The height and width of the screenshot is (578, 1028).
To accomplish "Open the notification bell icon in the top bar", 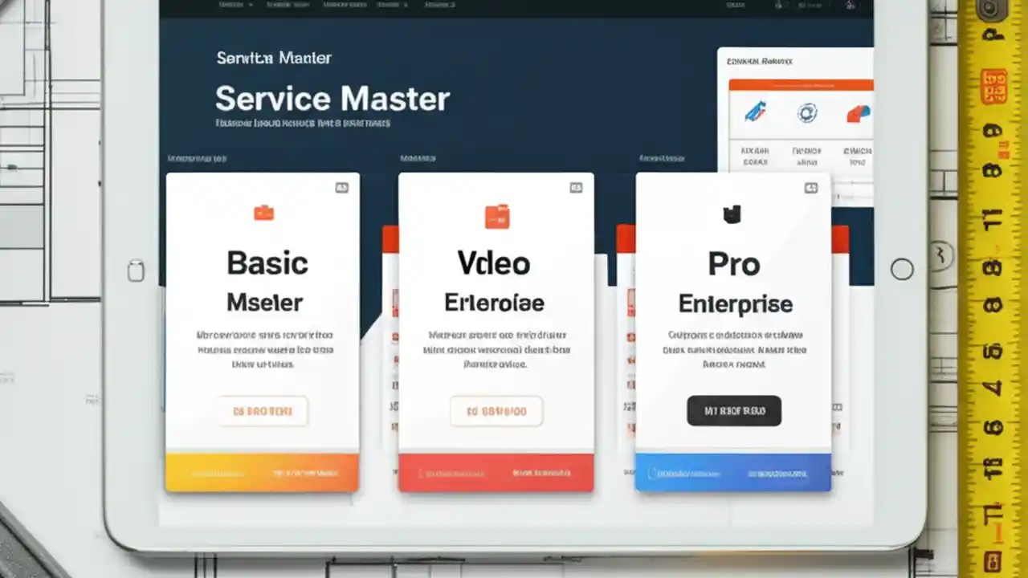I will click(777, 4).
